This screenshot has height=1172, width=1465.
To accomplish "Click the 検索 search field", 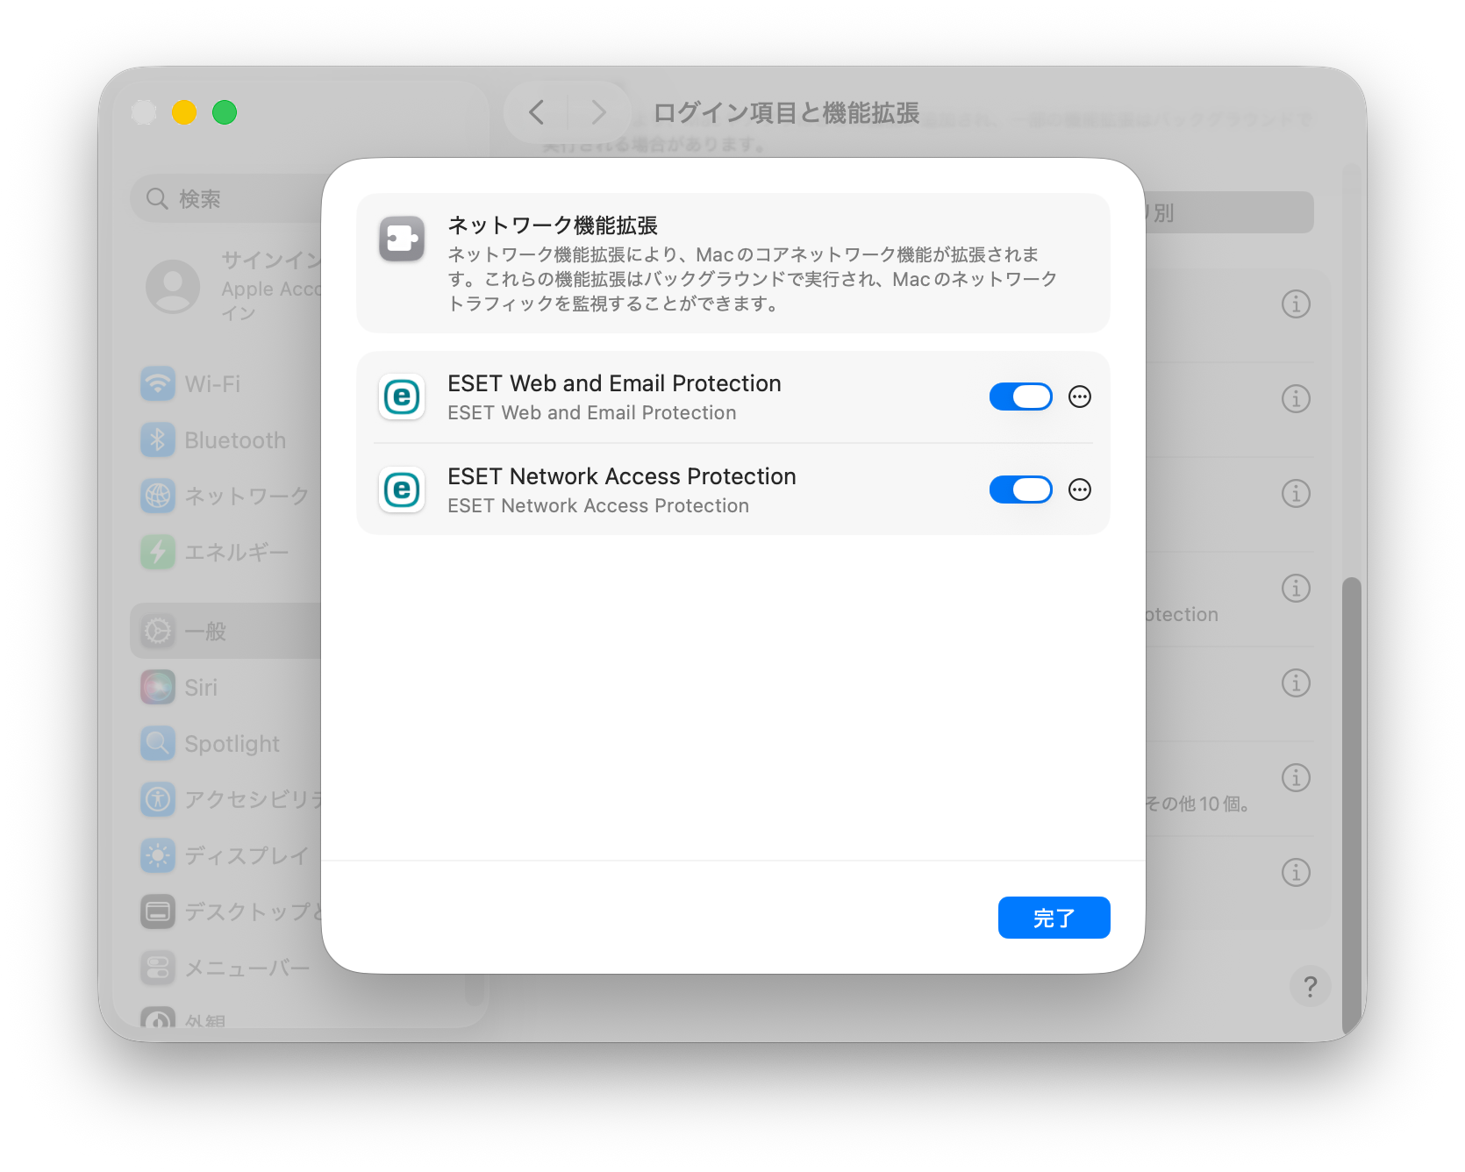I will (228, 199).
